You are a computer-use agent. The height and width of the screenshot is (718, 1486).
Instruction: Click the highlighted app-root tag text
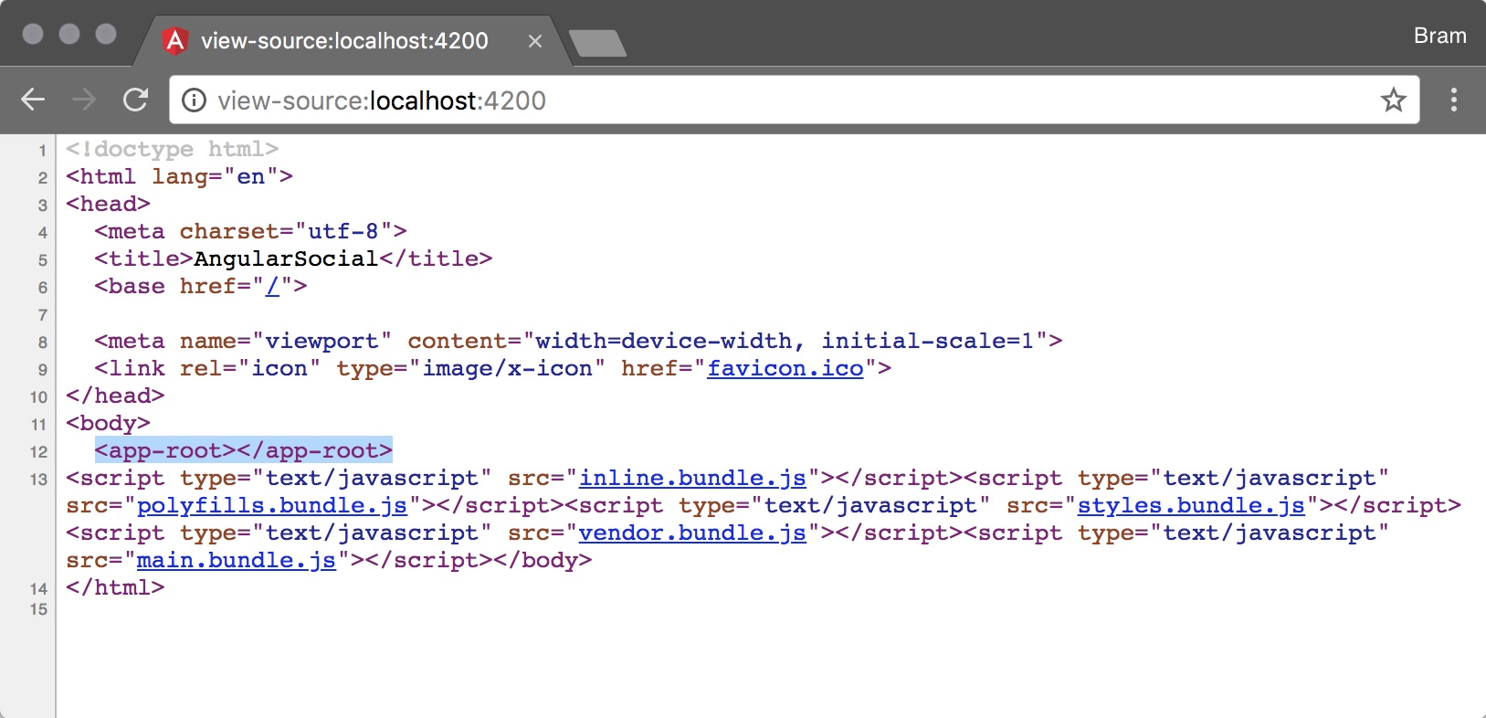[244, 450]
